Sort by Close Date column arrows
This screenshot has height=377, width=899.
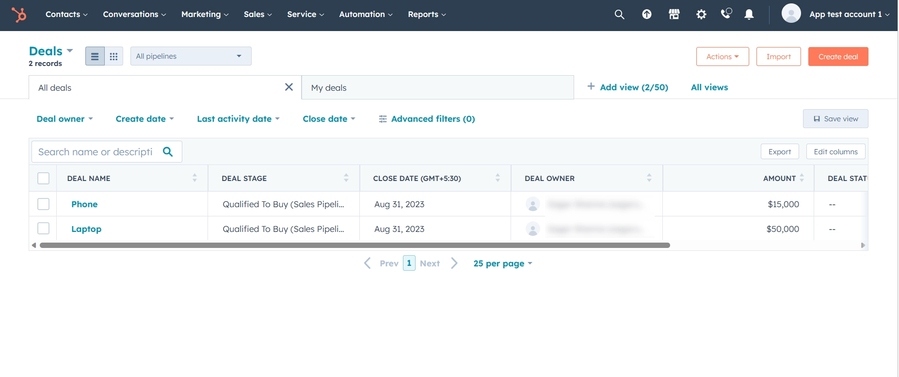498,178
